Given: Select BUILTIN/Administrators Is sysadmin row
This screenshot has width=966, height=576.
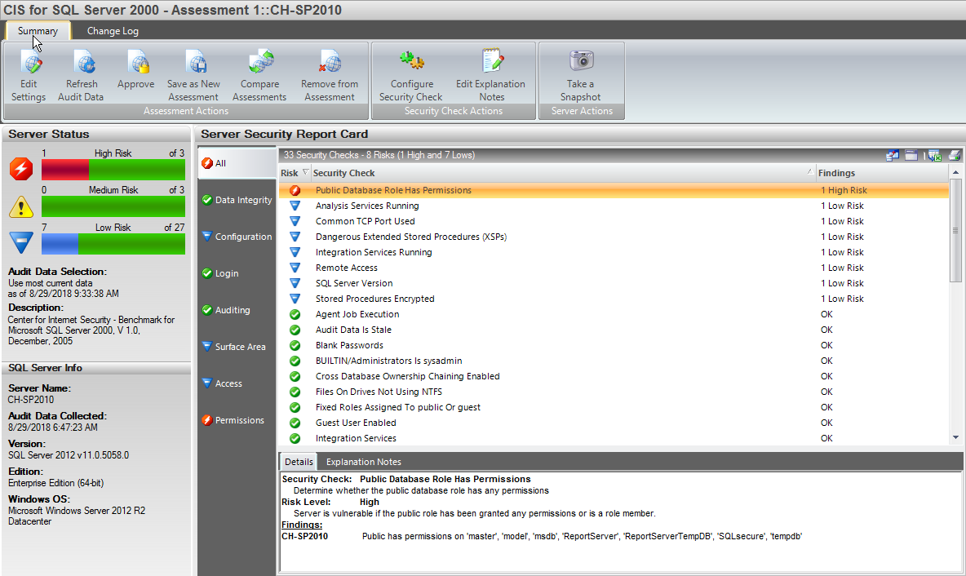Looking at the screenshot, I should pyautogui.click(x=614, y=361).
